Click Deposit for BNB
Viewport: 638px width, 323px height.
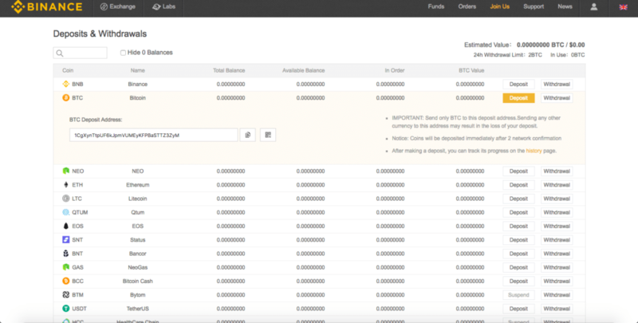[x=519, y=85]
